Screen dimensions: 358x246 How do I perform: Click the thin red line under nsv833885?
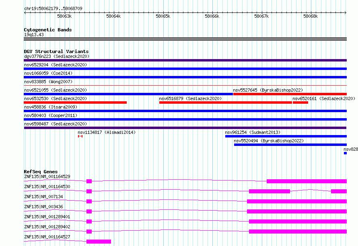185,85
